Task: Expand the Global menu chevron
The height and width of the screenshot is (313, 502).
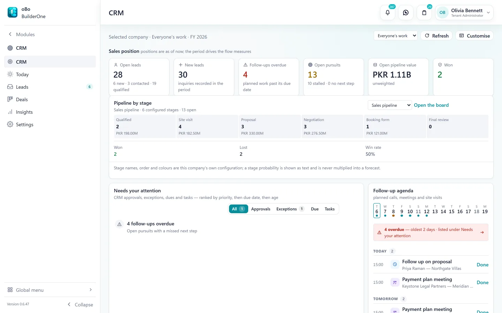Action: click(x=91, y=290)
